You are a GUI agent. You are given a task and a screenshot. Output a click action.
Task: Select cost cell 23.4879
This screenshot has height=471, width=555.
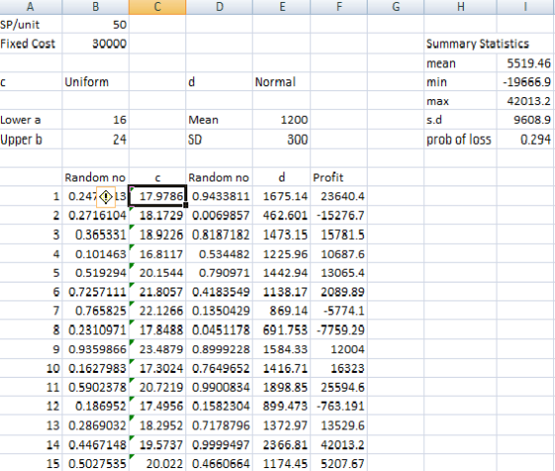[x=158, y=349]
